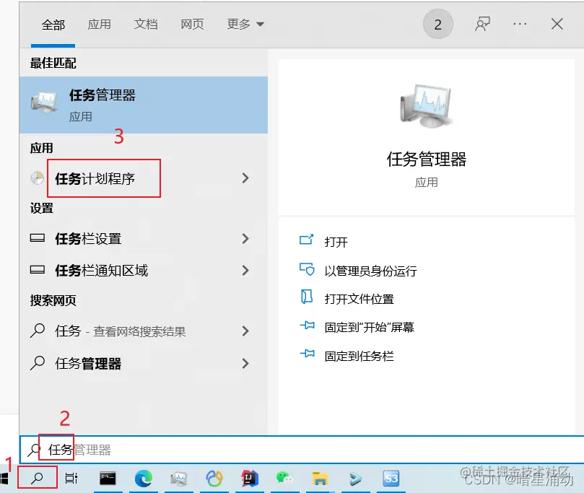Open WeChat from the taskbar

coord(284,478)
